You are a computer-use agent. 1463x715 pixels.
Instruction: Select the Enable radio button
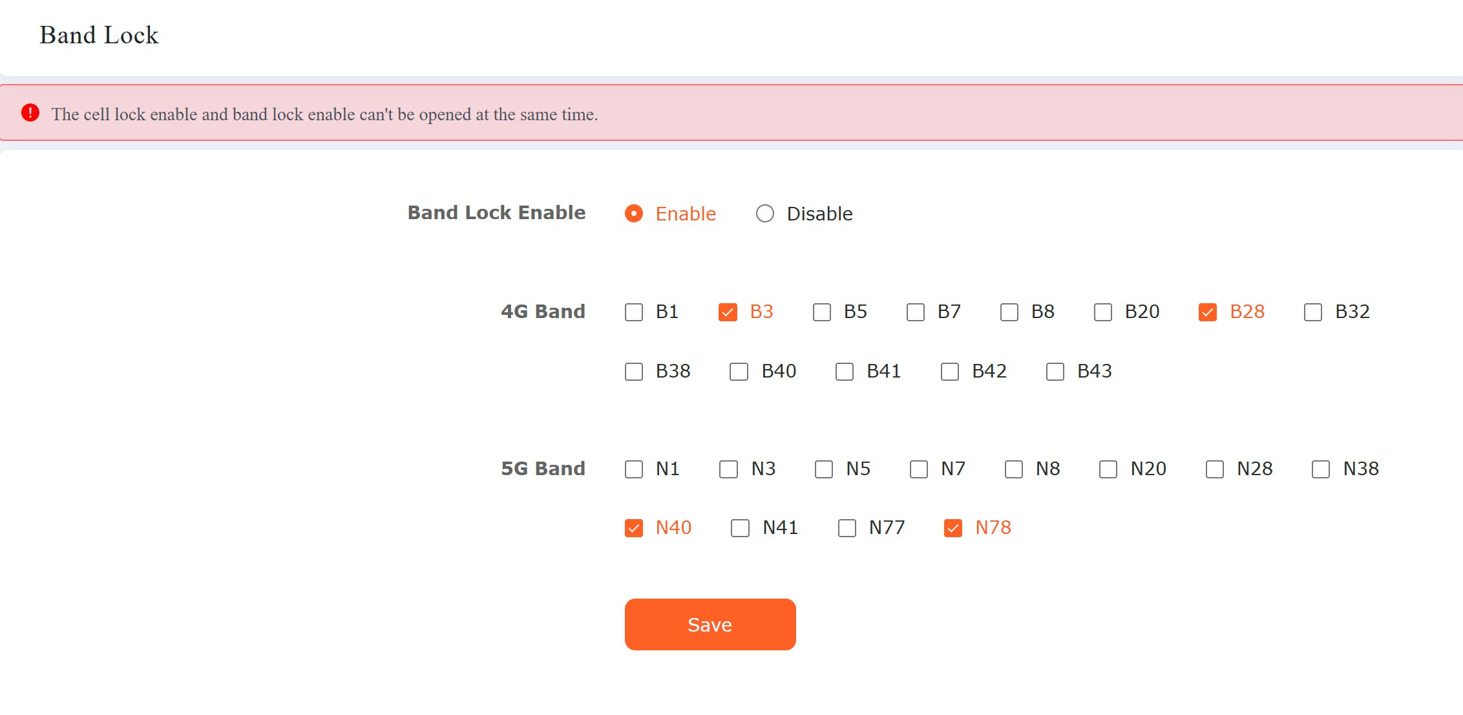[x=634, y=213]
